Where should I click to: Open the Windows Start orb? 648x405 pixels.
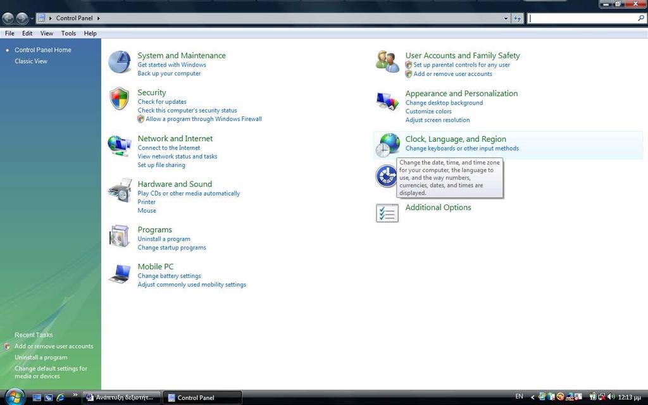tap(15, 397)
